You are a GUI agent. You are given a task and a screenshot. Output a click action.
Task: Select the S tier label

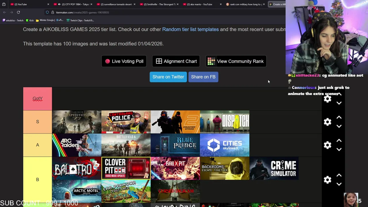coord(37,122)
